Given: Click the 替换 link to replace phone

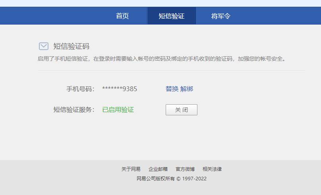Looking at the screenshot, I should [172, 89].
